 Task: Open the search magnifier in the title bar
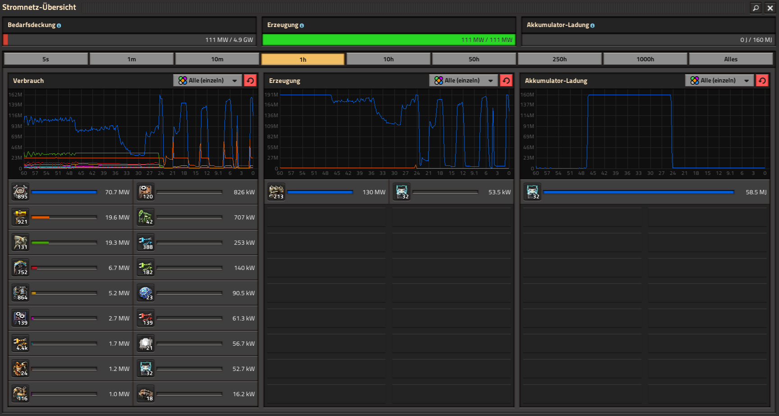coord(756,8)
